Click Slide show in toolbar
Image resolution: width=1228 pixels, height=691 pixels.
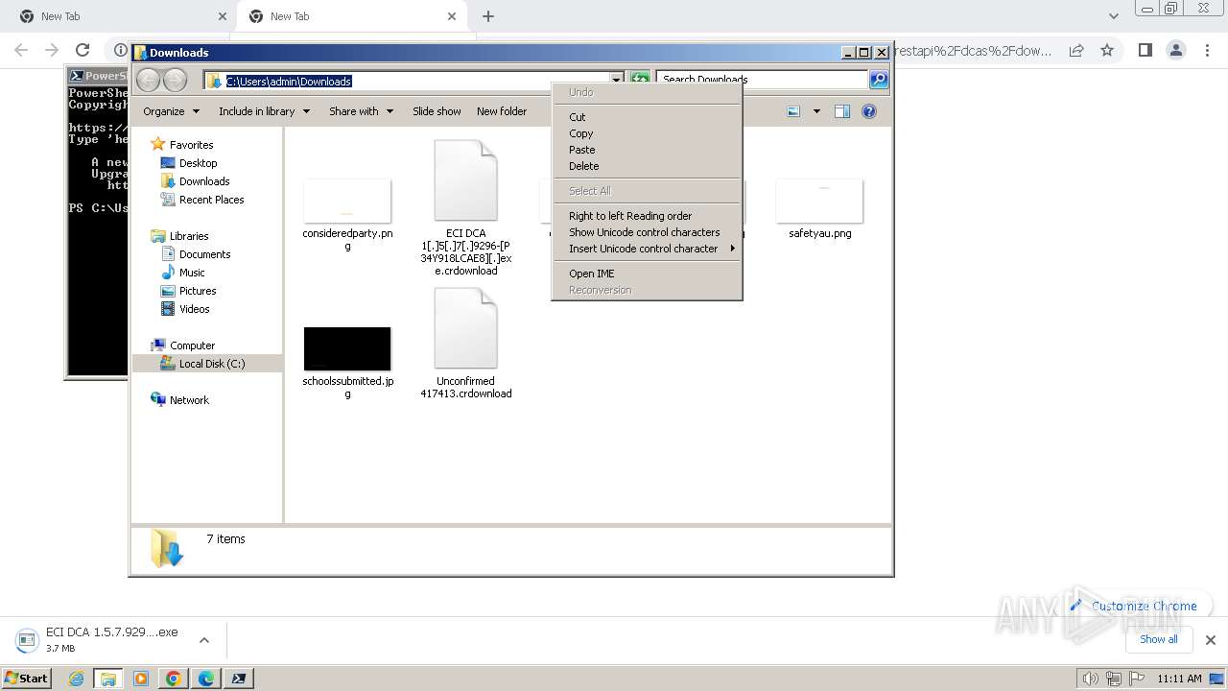[x=437, y=111]
